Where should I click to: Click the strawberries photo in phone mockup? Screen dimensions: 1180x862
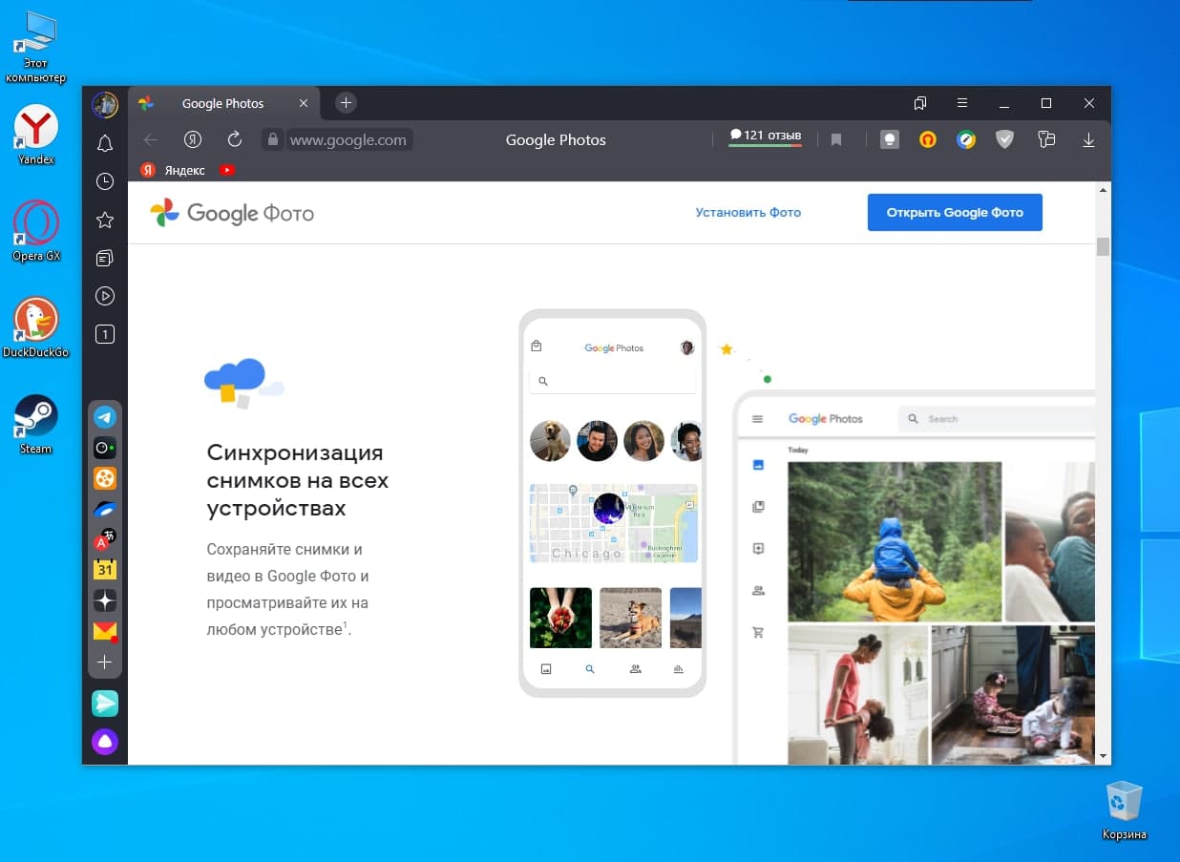click(560, 618)
